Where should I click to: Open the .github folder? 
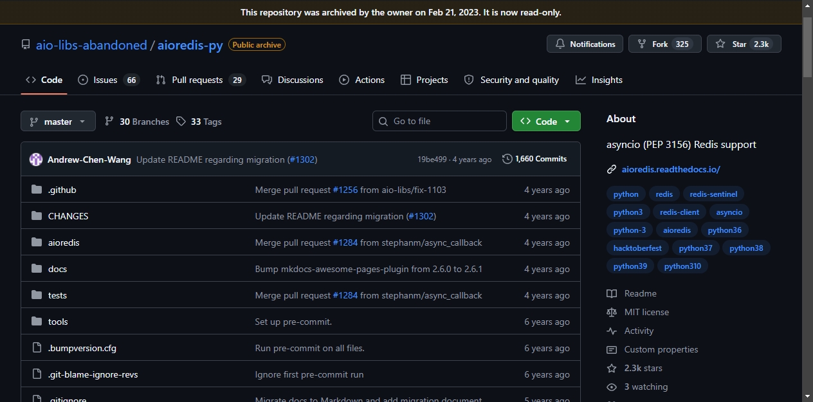coord(62,190)
